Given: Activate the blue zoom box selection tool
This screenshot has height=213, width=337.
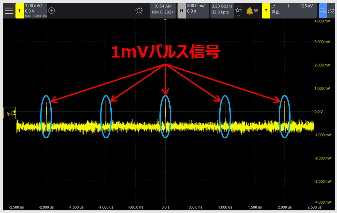Looking at the screenshot, I should (323, 11).
